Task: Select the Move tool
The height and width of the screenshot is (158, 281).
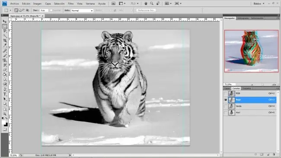Action: [x=5, y=22]
